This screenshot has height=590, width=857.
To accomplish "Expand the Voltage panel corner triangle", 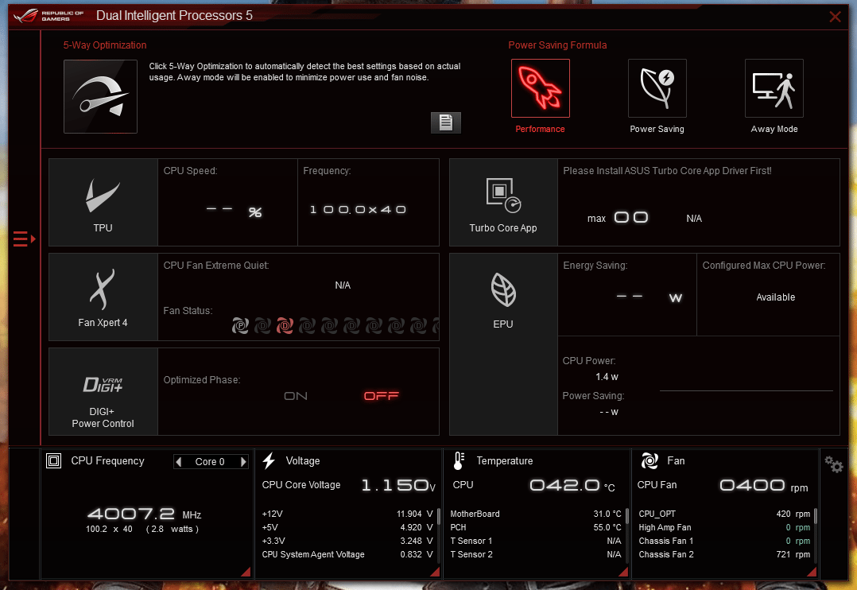I will tap(436, 572).
